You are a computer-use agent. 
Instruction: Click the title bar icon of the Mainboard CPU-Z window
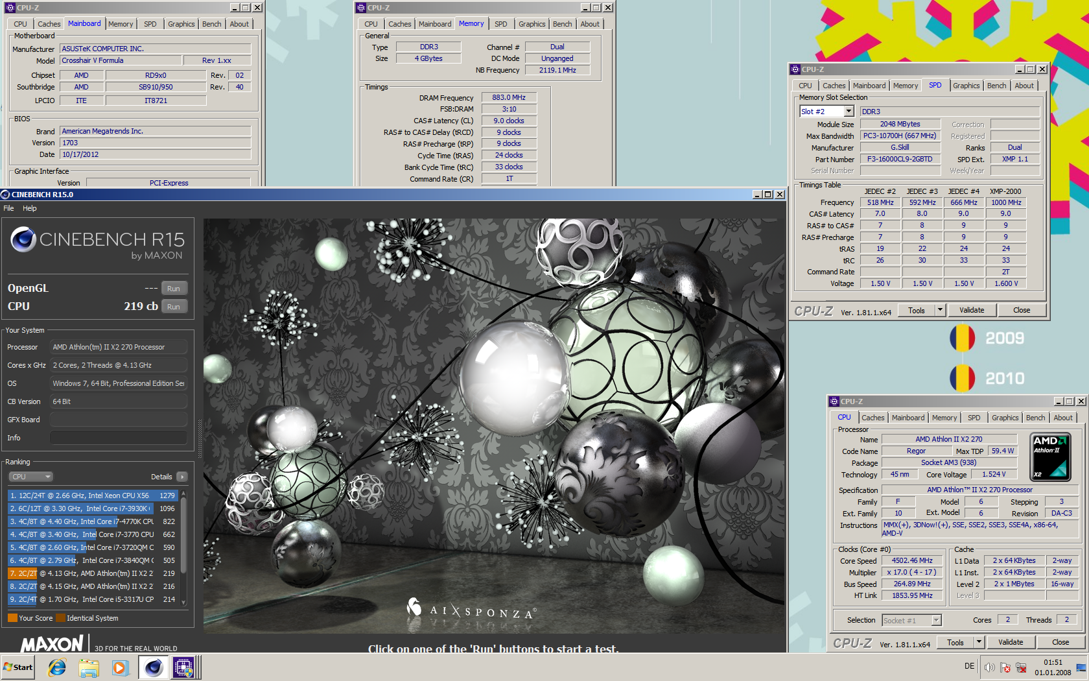tap(10, 8)
